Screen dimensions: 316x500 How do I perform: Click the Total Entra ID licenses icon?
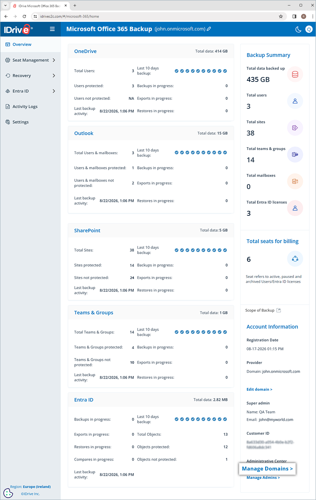pyautogui.click(x=295, y=208)
